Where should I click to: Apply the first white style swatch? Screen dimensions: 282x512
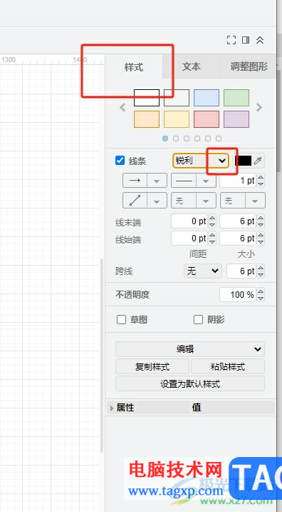click(147, 98)
